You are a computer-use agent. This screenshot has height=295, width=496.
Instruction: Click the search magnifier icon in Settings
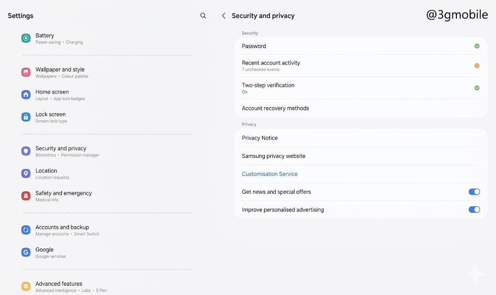[203, 16]
